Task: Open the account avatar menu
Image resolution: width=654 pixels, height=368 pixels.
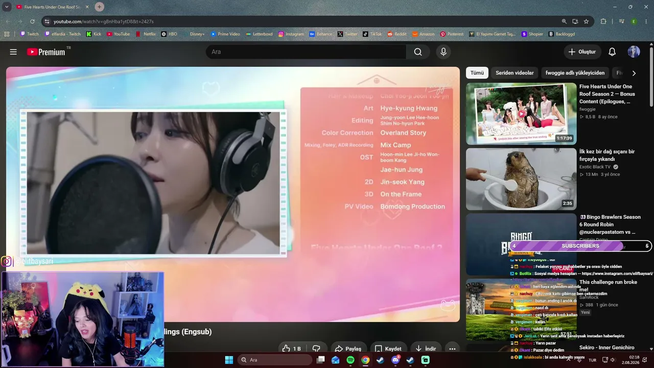Action: coord(634,52)
